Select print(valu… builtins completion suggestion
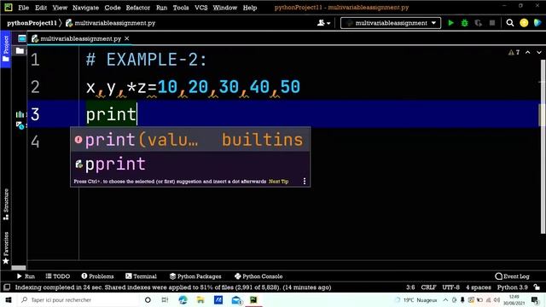 190,140
